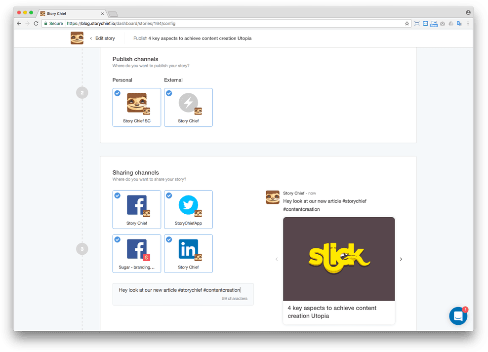Uncheck the LinkedIn Story Chief checkmark
Screen dimensions: 488x352
(x=169, y=239)
